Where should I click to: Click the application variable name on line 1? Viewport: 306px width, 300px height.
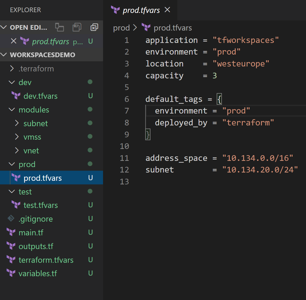pyautogui.click(x=172, y=40)
